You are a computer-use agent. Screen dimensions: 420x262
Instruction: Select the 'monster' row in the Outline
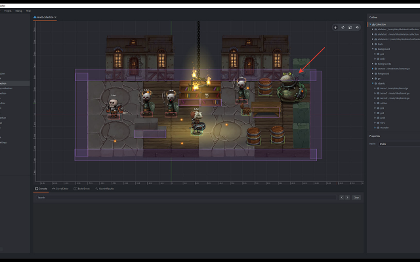click(x=394, y=128)
